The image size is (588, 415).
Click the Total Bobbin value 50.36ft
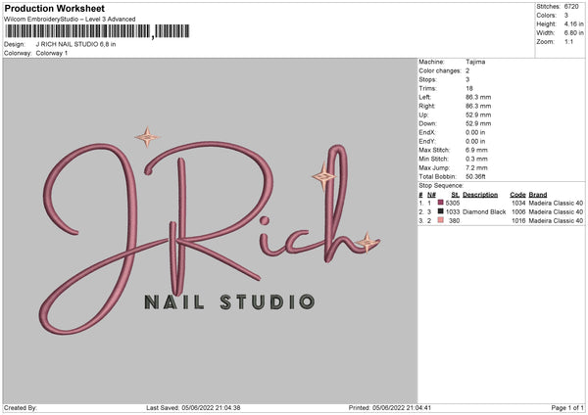[477, 176]
